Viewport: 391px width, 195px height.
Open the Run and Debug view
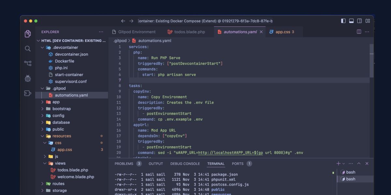pos(28,78)
